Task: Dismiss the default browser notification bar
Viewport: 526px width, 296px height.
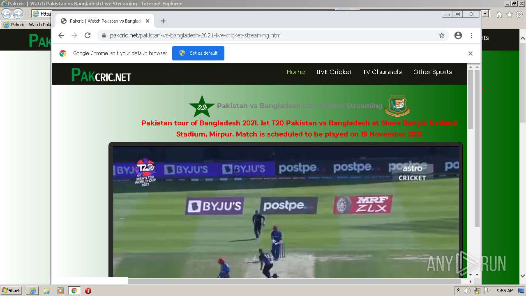Action: 471,53
